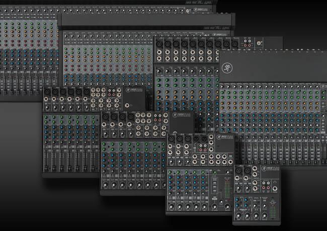Click the first channel level knob on the 802VLZ4
This screenshot has width=327, height=231.
coord(171,205)
